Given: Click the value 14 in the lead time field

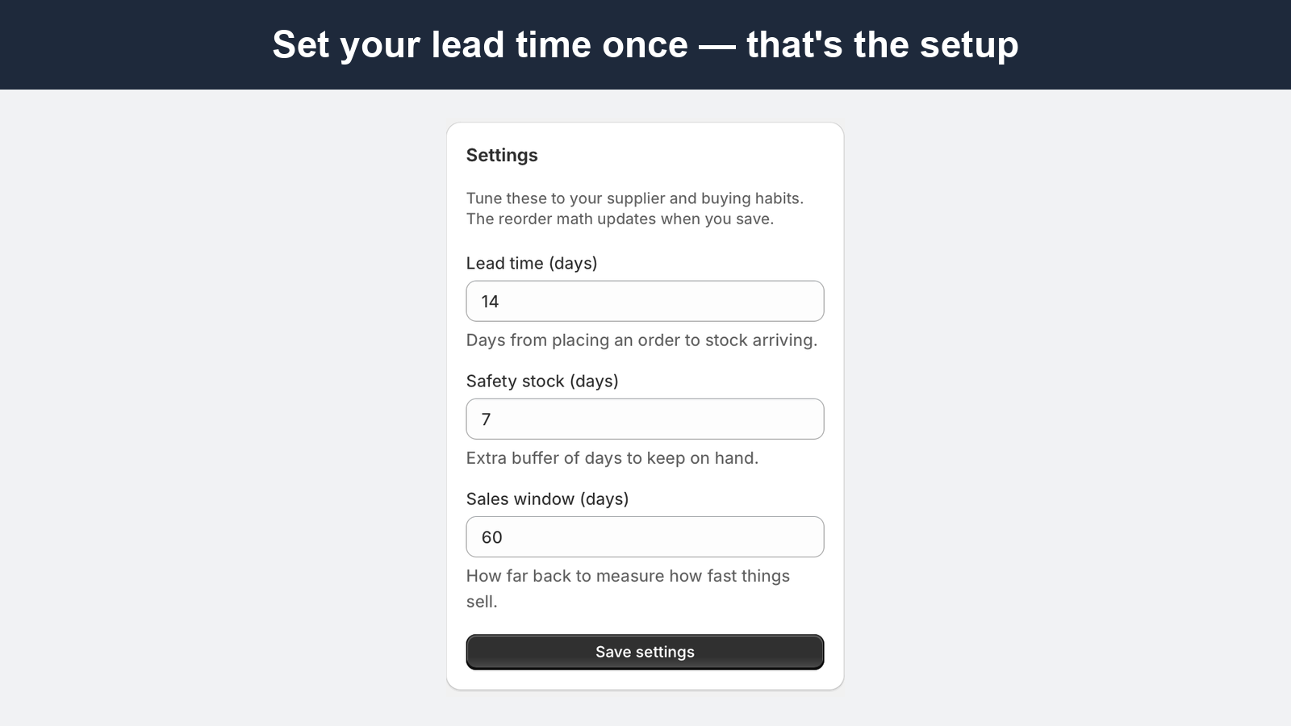Looking at the screenshot, I should (x=490, y=302).
